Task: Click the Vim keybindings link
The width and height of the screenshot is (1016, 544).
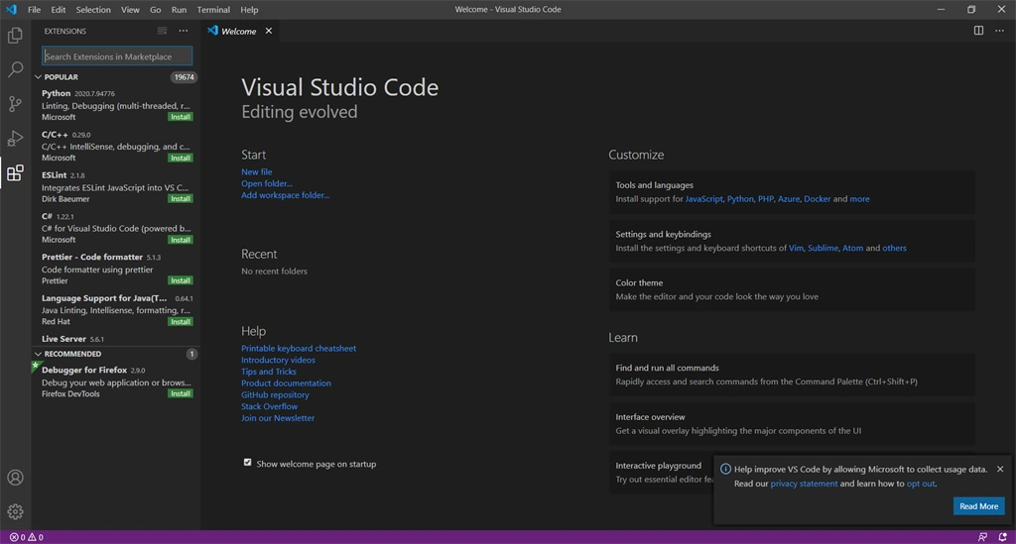Action: 796,248
